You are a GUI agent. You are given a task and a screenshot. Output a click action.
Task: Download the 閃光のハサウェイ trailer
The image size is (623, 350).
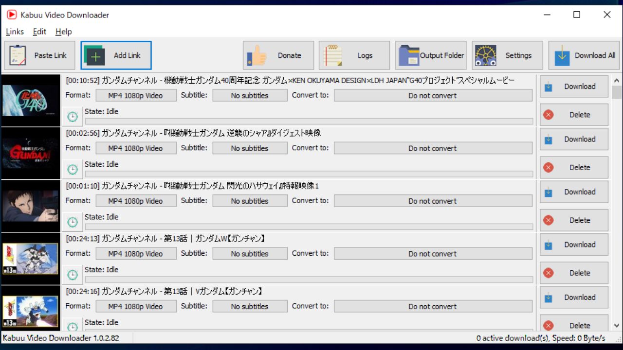[574, 192]
